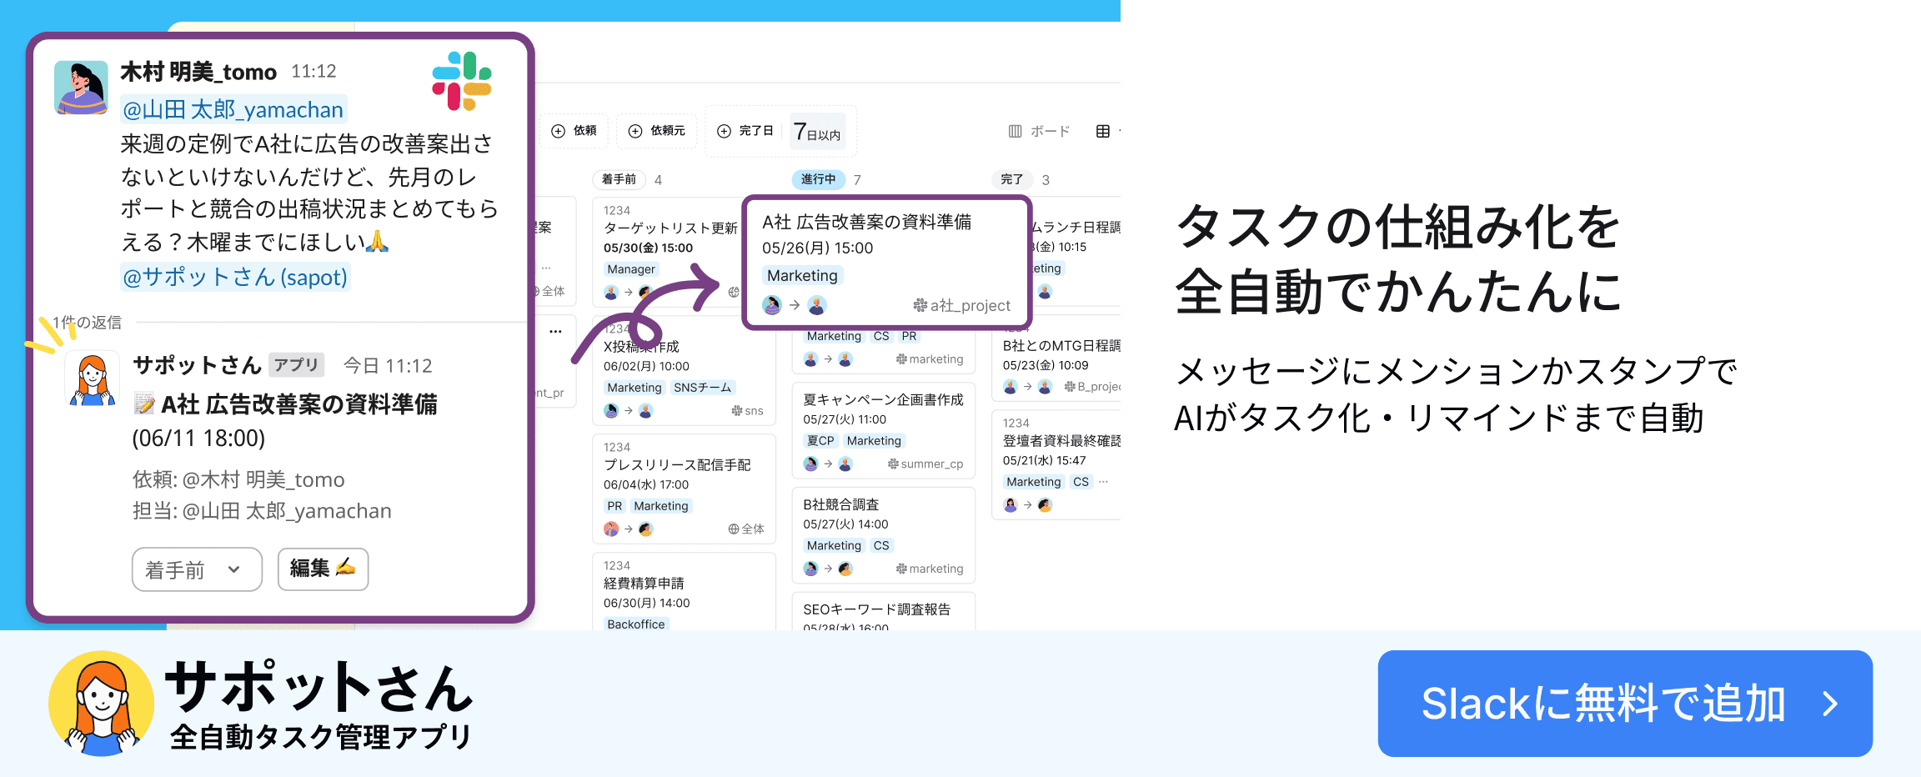
Task: Click the Manager tag on ターゲットリスト更新
Action: pos(631,269)
